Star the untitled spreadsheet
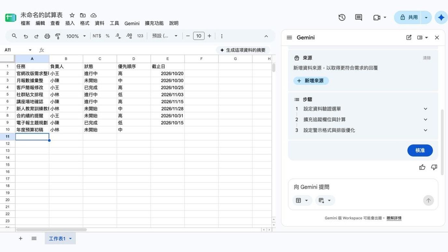 tap(72, 15)
